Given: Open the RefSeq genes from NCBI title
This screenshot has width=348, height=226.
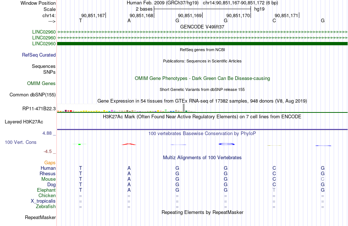Looking at the screenshot, I should click(x=202, y=50).
